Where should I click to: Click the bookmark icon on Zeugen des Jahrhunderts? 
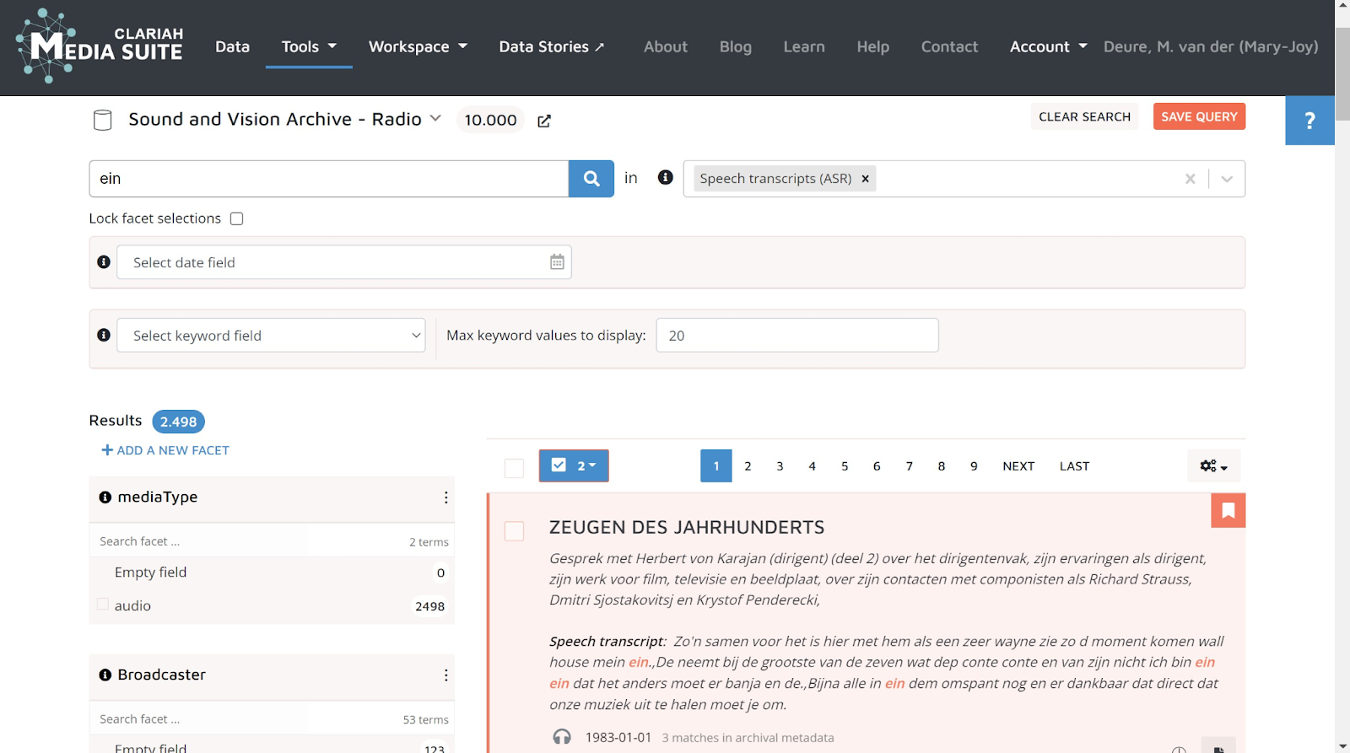click(1228, 510)
